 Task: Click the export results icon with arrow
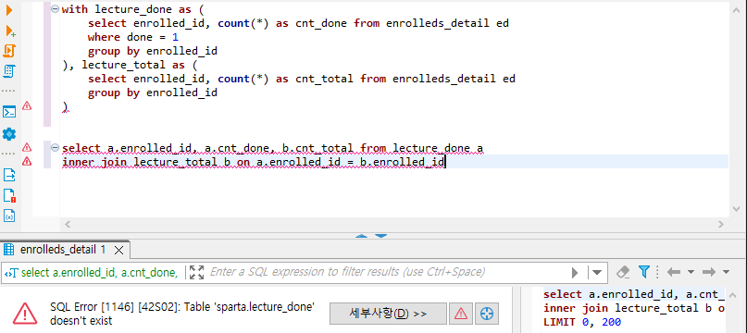click(x=9, y=175)
